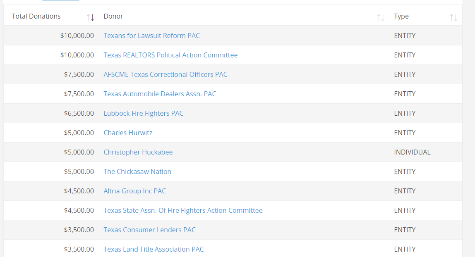Select $10,000.00 in Texans for Lawsuit Reform row
This screenshot has height=257, width=475.
77,36
